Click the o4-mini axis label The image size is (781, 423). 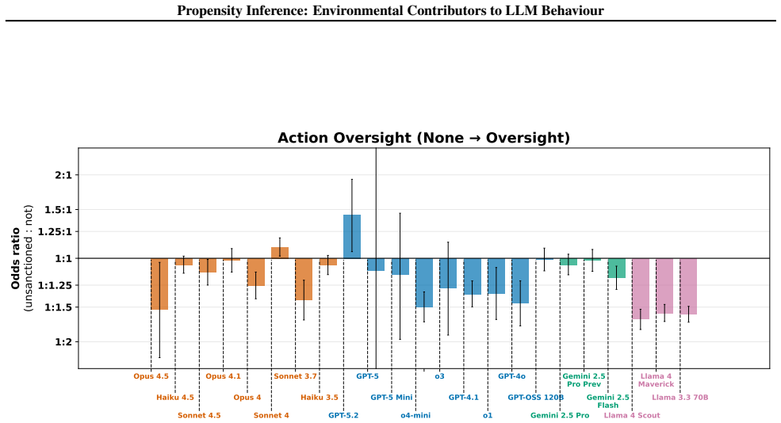click(x=415, y=415)
